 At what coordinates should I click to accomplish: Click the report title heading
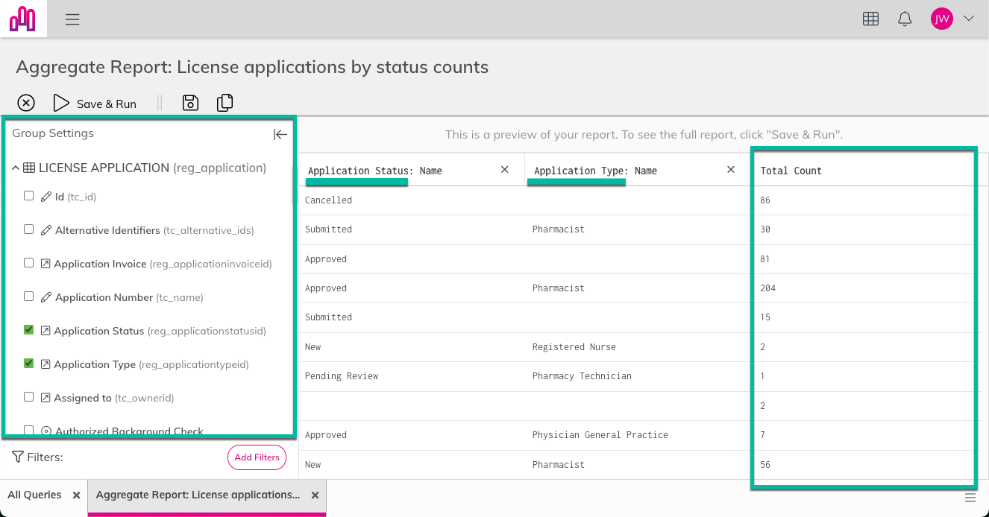pos(252,67)
